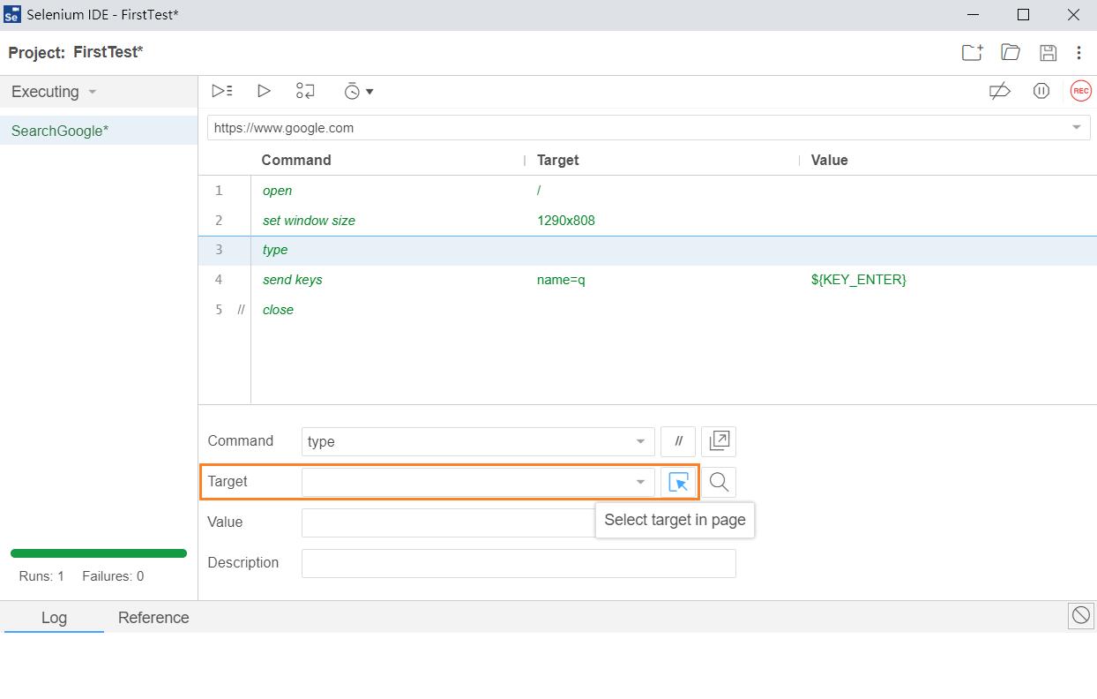Disable breakpoints icon in toolbar
Viewport: 1097px width, 699px height.
coord(999,91)
